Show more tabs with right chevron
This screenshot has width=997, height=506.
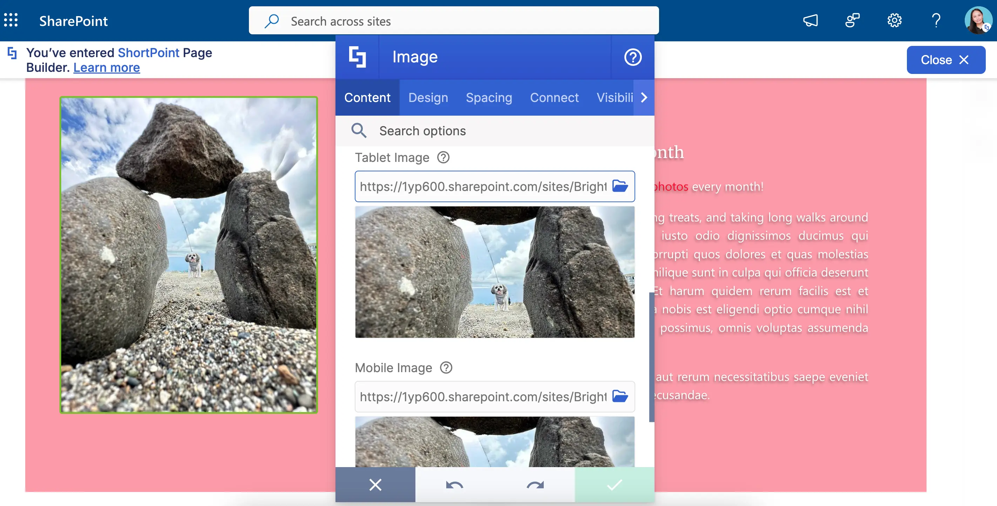(644, 97)
